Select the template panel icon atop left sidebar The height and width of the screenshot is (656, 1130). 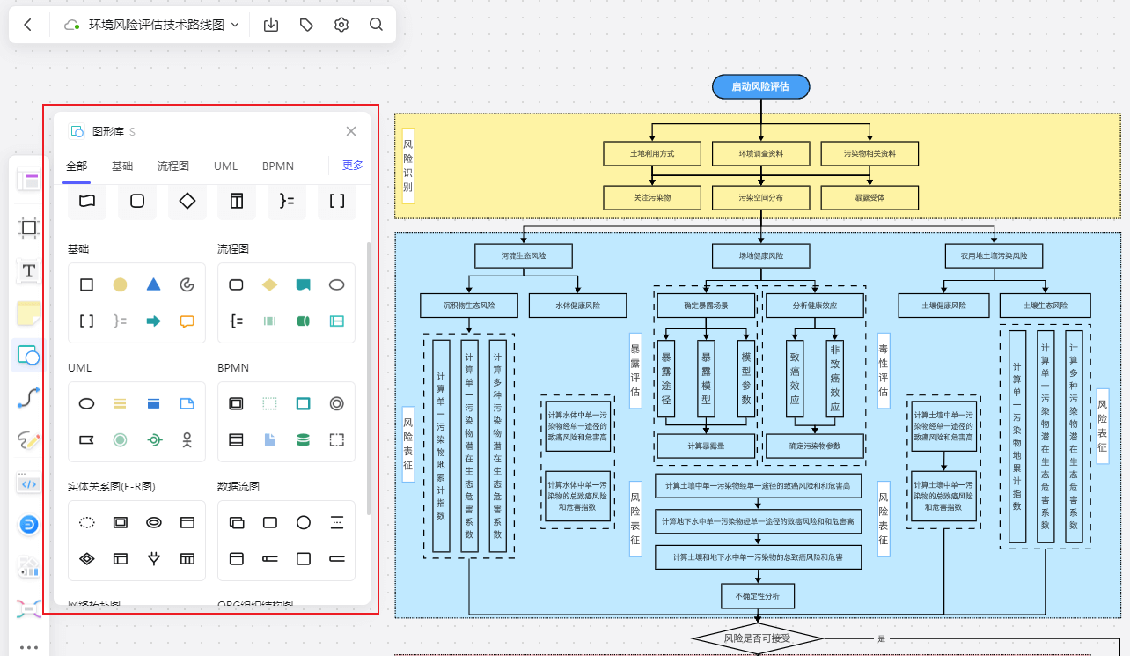[x=30, y=181]
